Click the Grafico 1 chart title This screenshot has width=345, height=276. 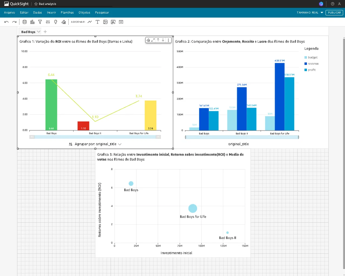pos(76,42)
